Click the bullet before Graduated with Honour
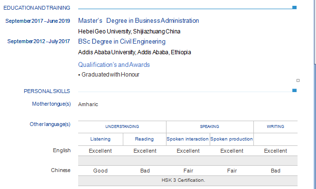316x189 pixels. pos(79,75)
